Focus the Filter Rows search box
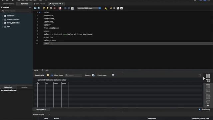 click(74, 75)
